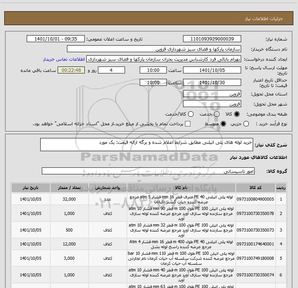298x288 pixels.
Task: Click quantity cell 3,000
Action: point(69,258)
